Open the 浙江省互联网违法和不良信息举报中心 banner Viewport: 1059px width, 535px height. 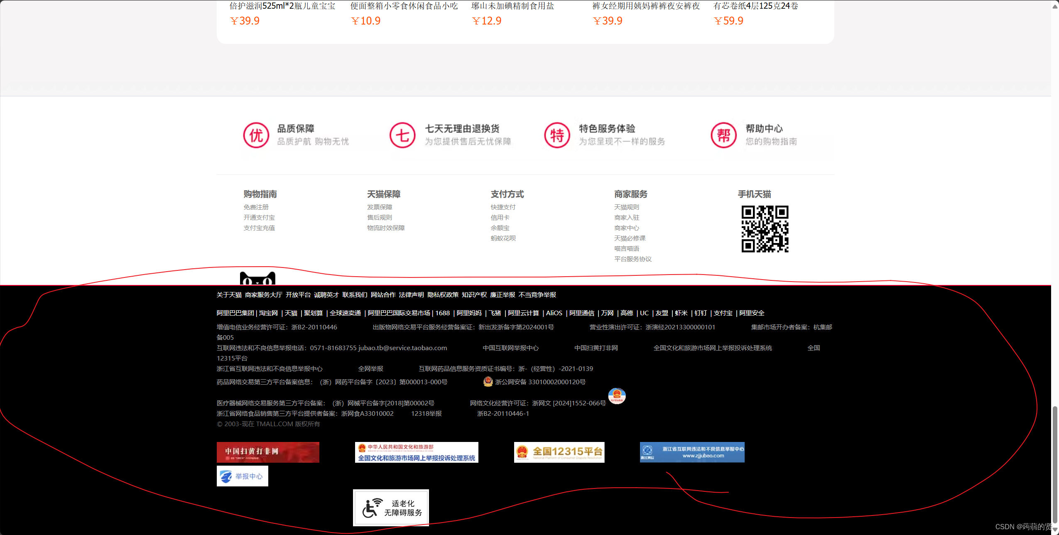click(692, 452)
